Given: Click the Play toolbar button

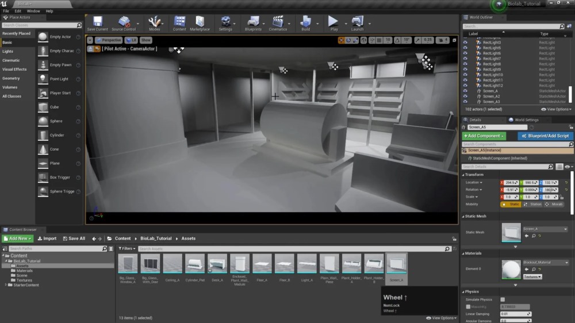Looking at the screenshot, I should coord(333,24).
